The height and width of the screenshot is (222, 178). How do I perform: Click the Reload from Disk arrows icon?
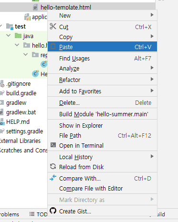click(53, 166)
